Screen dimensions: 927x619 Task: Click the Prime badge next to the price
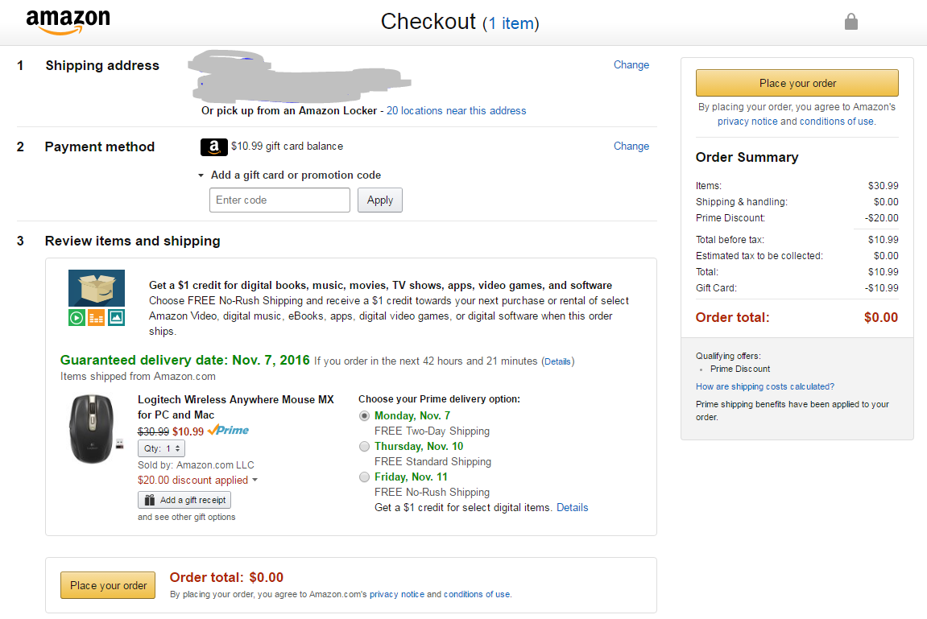228,431
